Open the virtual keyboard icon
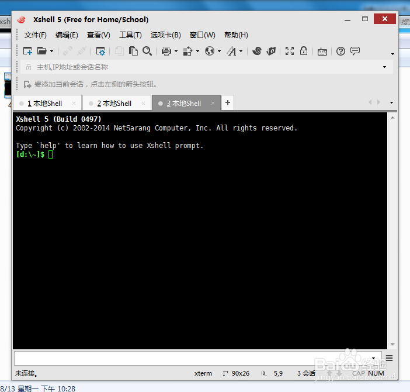Image resolution: width=410 pixels, height=392 pixels. tap(322, 51)
